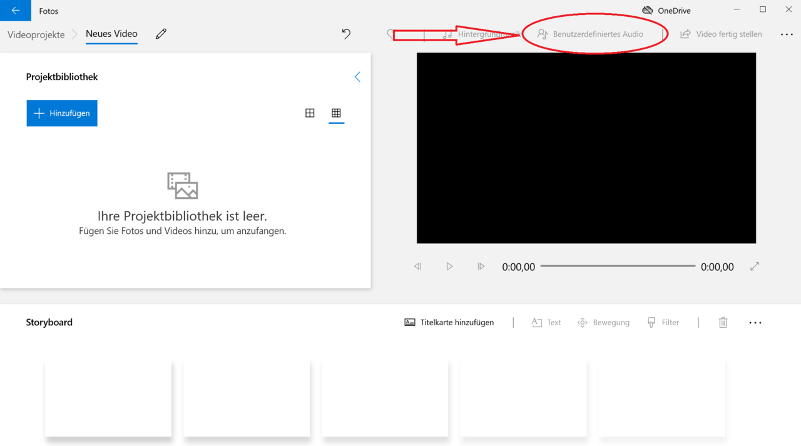801x446 pixels.
Task: Rename the video using the pencil icon
Action: 161,34
